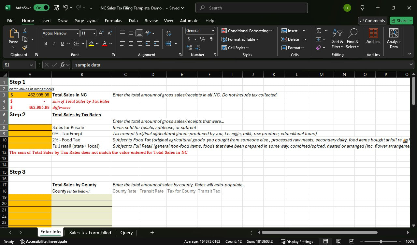
Task: Expand the Conditional Formatting menu
Action: (247, 31)
